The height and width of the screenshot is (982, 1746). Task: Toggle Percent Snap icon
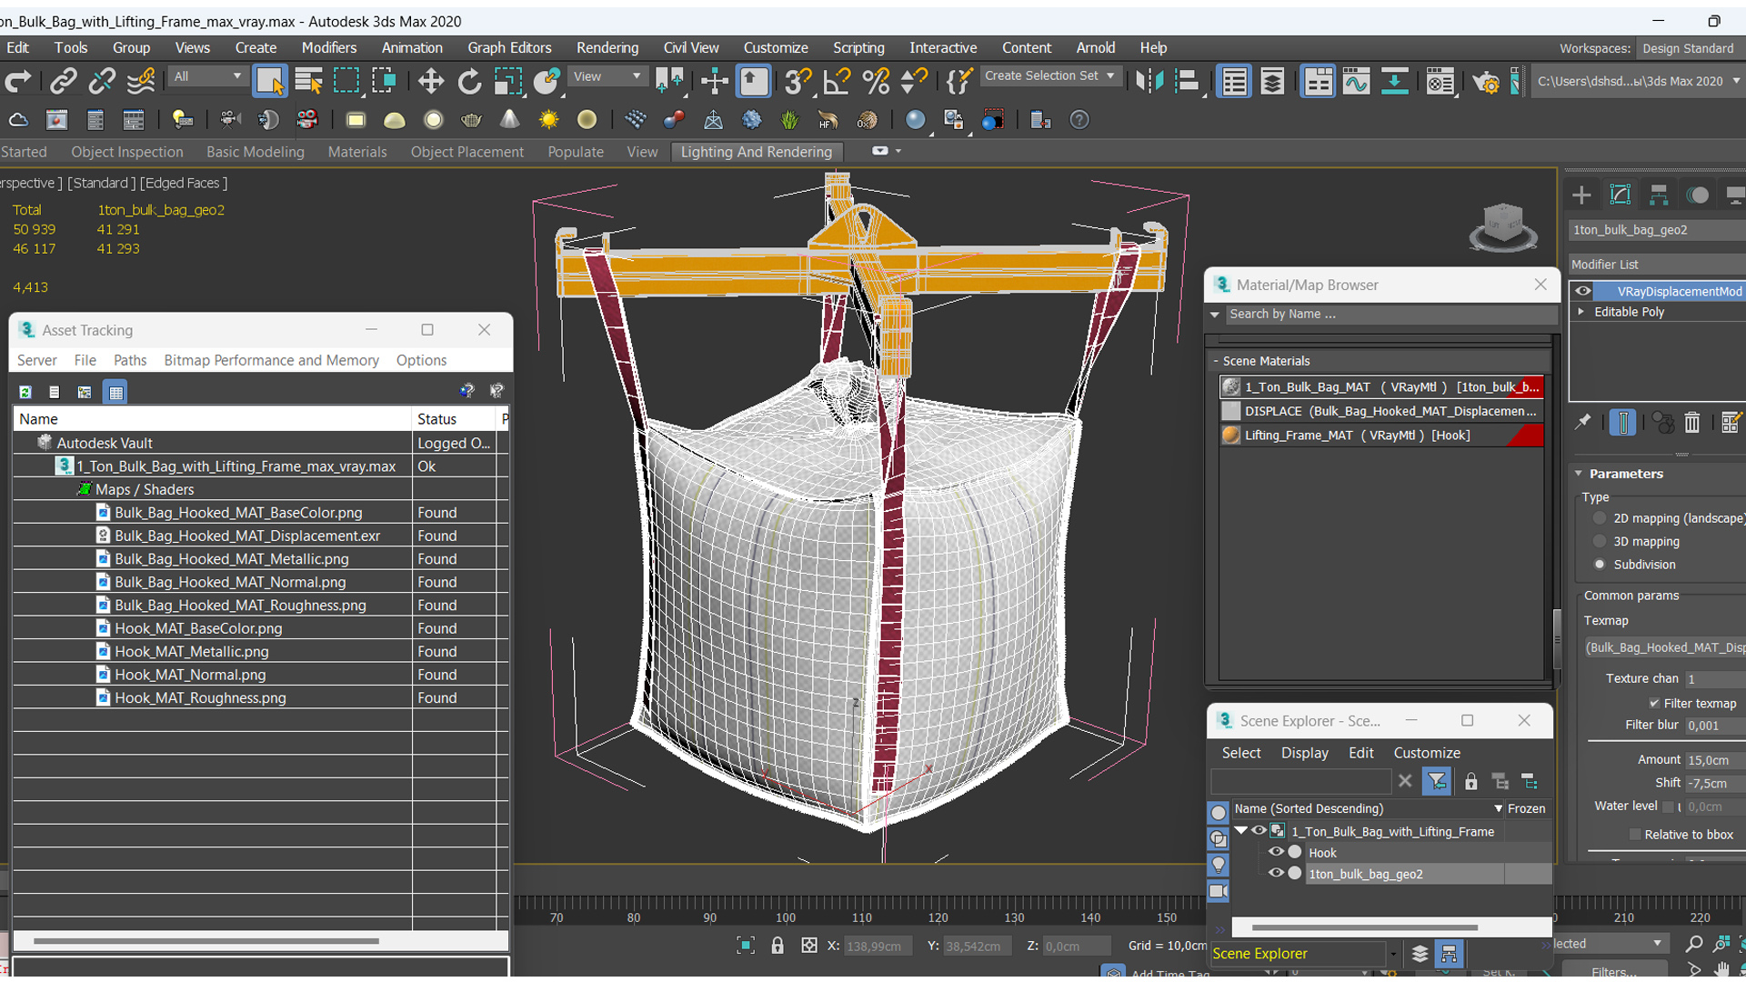coord(875,82)
